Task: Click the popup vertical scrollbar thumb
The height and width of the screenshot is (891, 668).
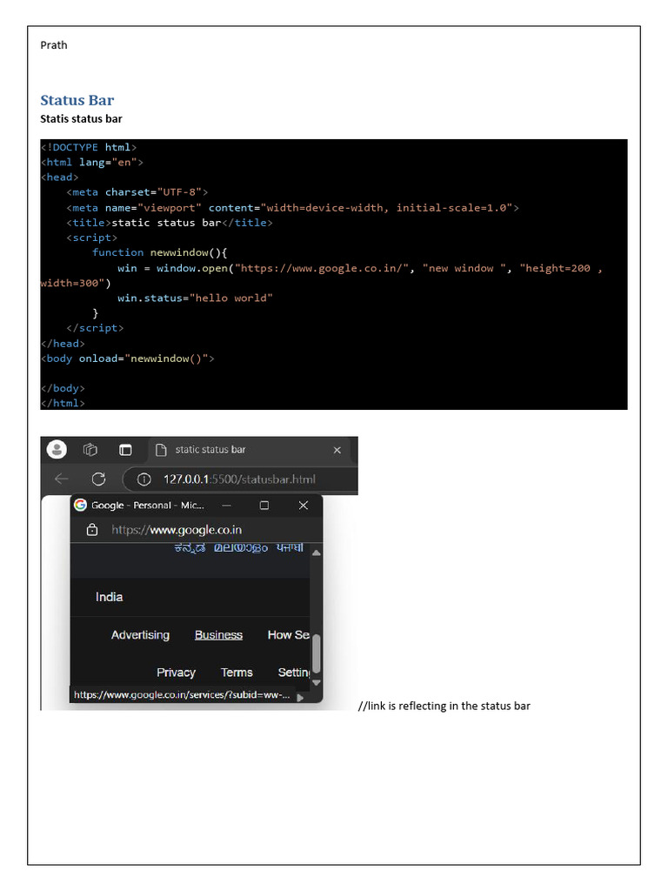Action: [x=317, y=653]
